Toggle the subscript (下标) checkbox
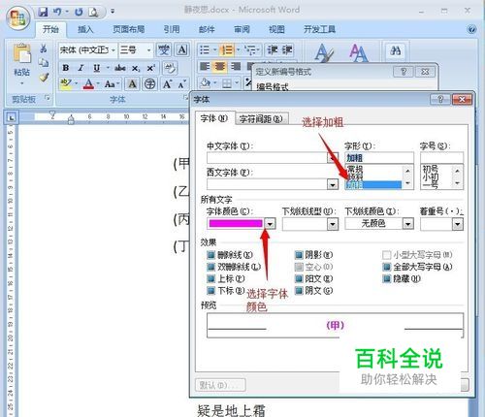This screenshot has width=485, height=417. (210, 291)
